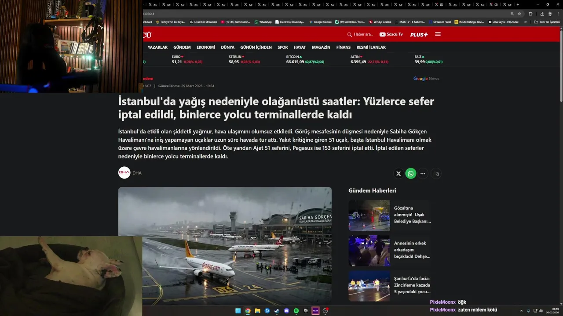
Task: Open a new browser tab
Action: click(517, 4)
